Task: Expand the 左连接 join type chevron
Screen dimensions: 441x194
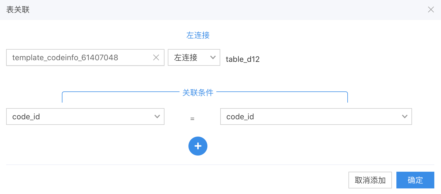Action: (213, 57)
